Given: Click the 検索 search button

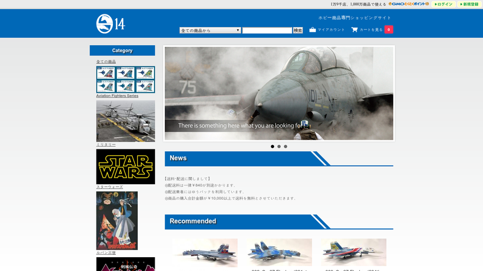Looking at the screenshot, I should (298, 30).
